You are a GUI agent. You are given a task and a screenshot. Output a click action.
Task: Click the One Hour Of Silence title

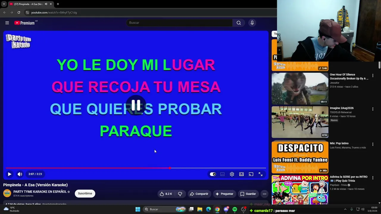coord(349,76)
